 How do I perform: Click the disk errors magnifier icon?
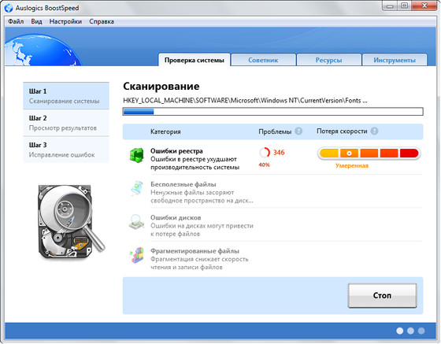136,222
